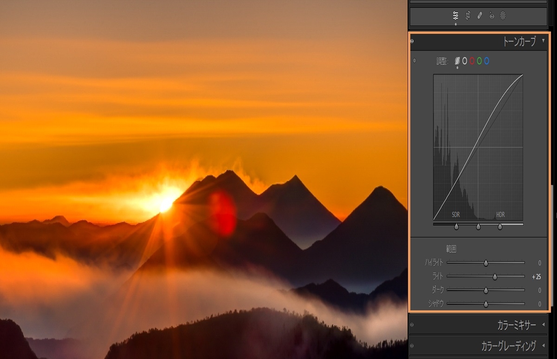Click the トーンカーブ panel title

tap(519, 41)
